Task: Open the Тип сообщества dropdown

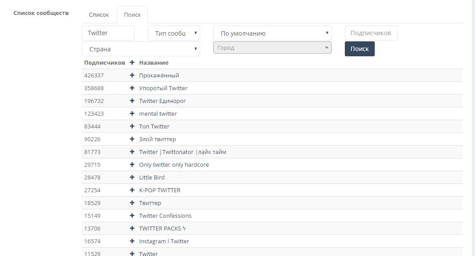Action: [x=174, y=33]
